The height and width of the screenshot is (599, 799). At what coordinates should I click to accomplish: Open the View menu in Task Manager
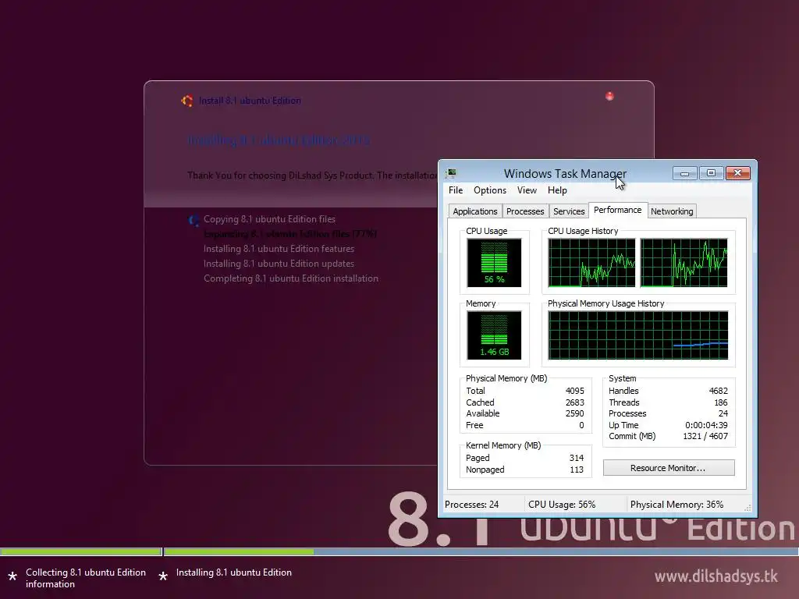tap(527, 190)
